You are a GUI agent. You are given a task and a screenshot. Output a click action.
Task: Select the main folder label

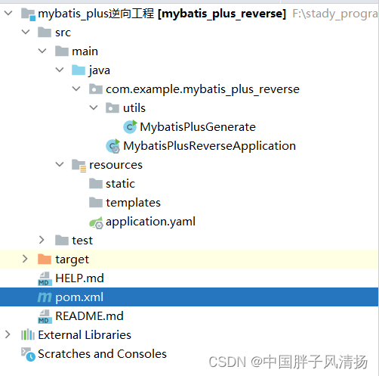[85, 51]
